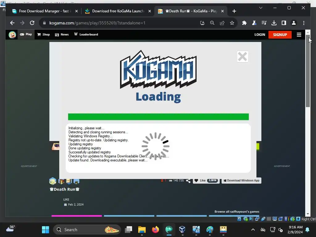The image size is (316, 237).
Task: Show browser downloads
Action: click(x=274, y=23)
